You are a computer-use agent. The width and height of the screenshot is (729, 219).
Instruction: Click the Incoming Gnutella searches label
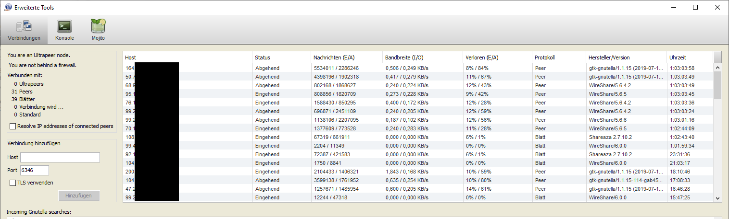click(39, 212)
